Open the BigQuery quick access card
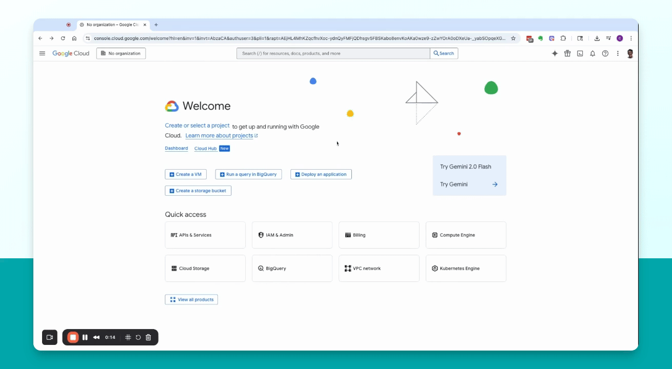Image resolution: width=672 pixels, height=369 pixels. [292, 269]
